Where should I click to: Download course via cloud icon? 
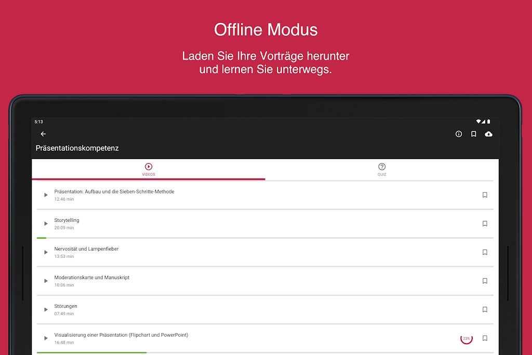(x=488, y=134)
